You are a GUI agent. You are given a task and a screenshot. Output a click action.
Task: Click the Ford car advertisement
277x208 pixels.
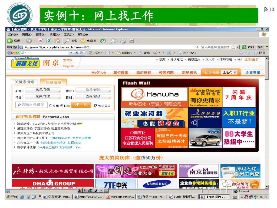point(205,138)
